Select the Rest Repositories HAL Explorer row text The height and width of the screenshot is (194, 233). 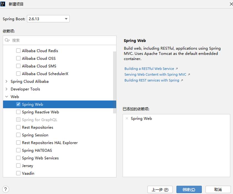coord(50,143)
